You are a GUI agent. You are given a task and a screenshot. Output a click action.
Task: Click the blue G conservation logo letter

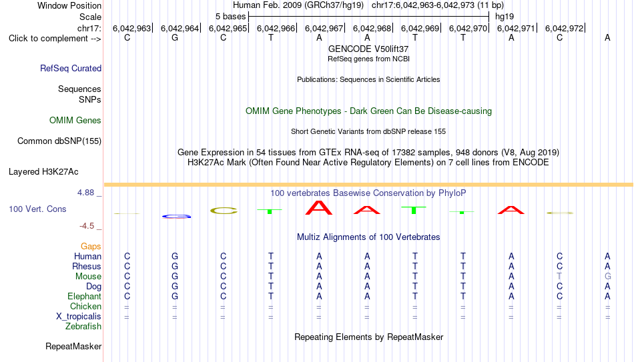point(177,217)
